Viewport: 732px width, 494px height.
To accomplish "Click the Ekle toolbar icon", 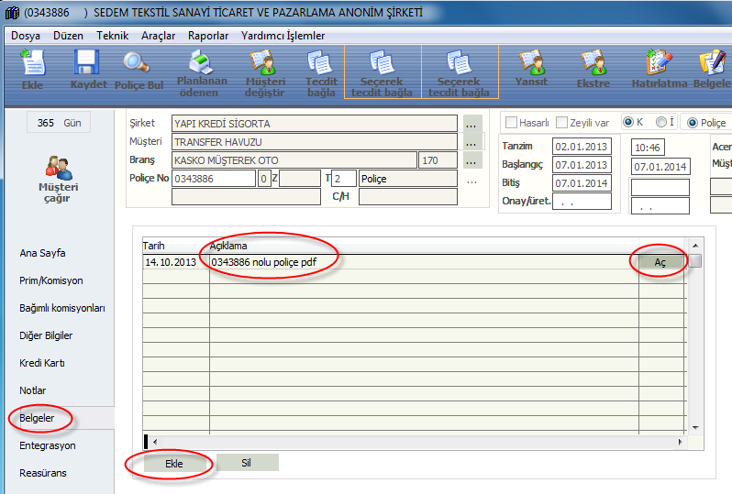I will click(x=32, y=70).
